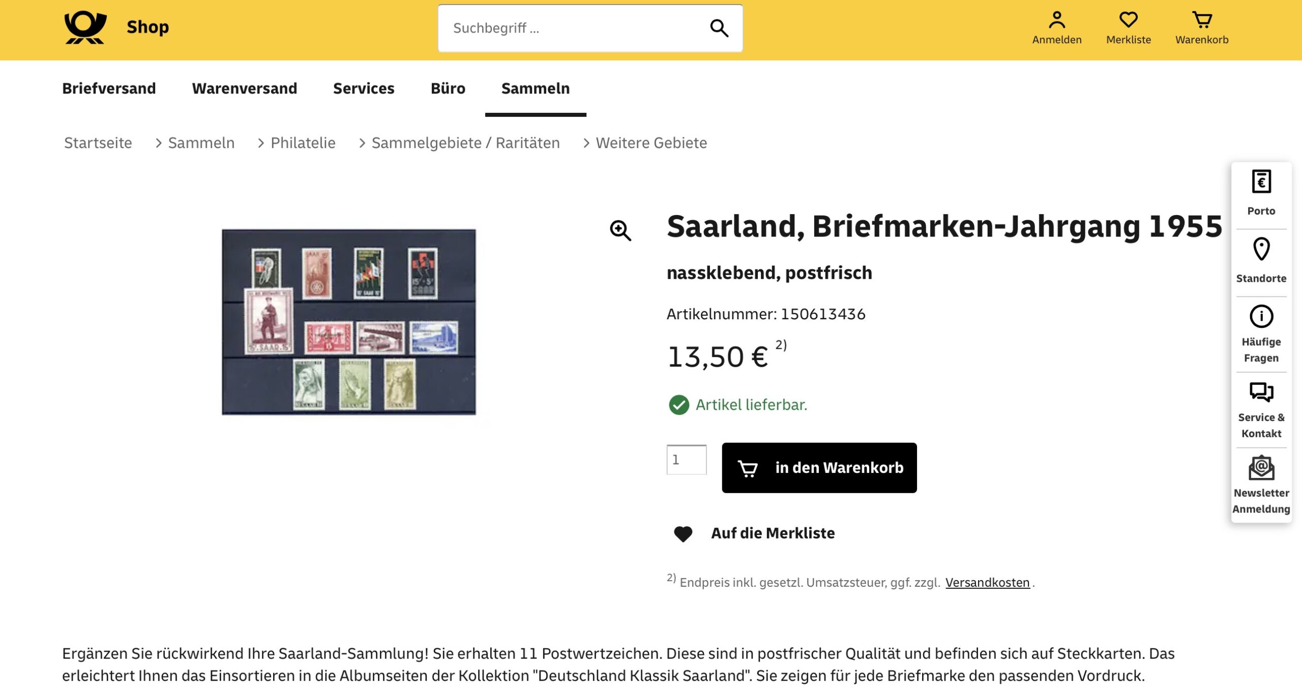1302x693 pixels.
Task: Add item with in den Warenkorb button
Action: click(x=819, y=468)
